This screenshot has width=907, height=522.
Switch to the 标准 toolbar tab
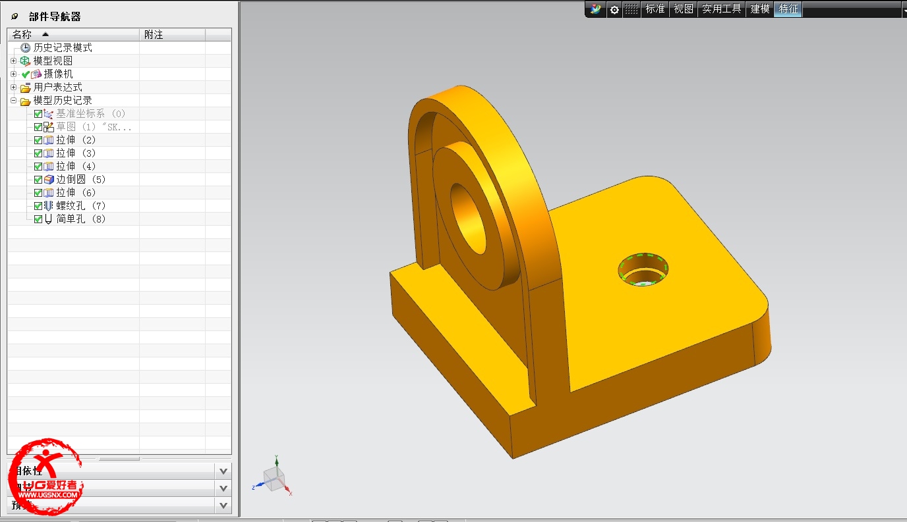(655, 9)
